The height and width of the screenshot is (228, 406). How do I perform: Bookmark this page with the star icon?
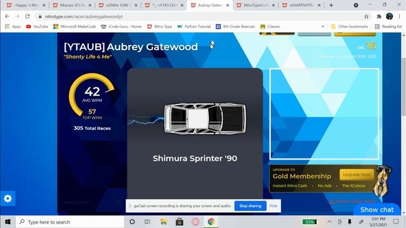point(367,16)
